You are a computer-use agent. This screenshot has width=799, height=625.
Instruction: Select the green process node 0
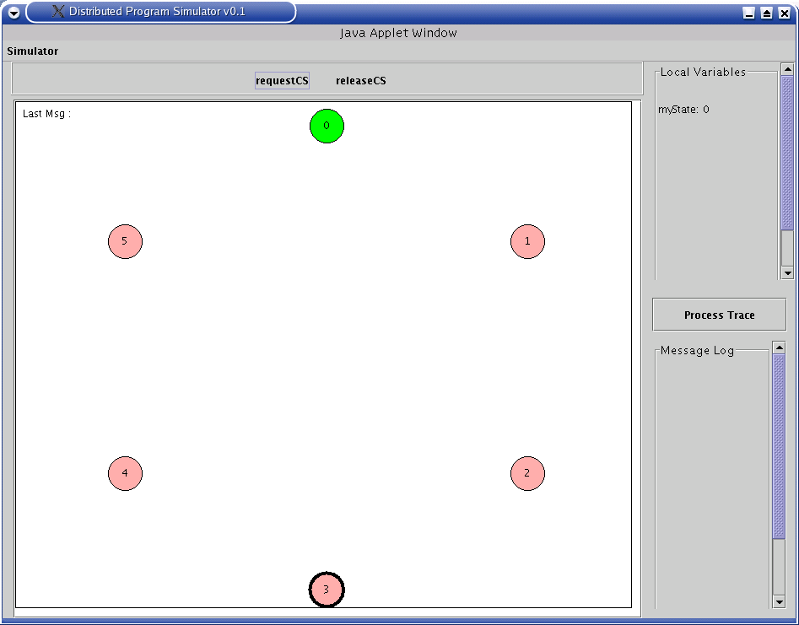(x=327, y=126)
